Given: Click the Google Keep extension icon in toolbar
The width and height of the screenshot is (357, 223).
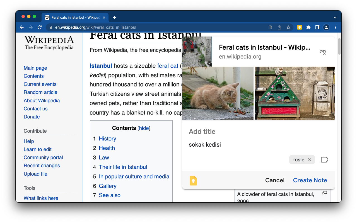Looking at the screenshot, I should tap(299, 27).
